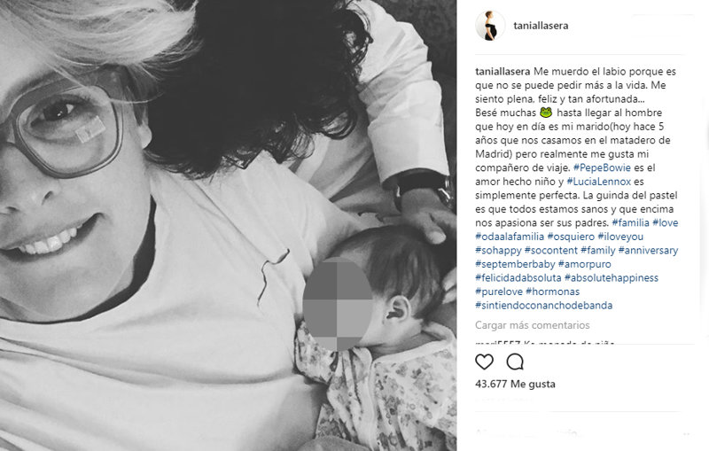Open the #sintiendoconanchodebanda hashtag
This screenshot has height=451, width=709.
(544, 306)
